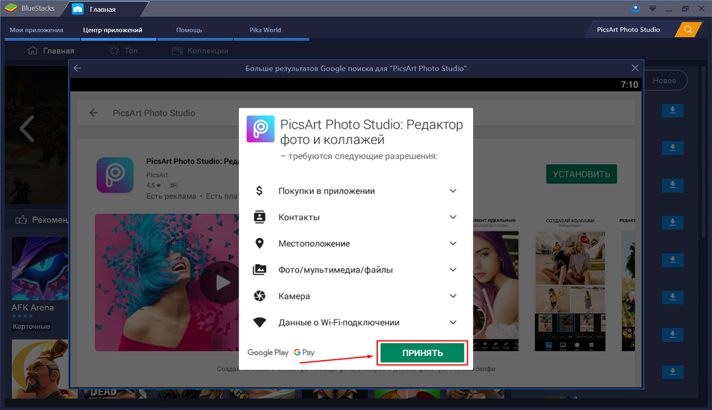Open the Помощь tab

(189, 30)
